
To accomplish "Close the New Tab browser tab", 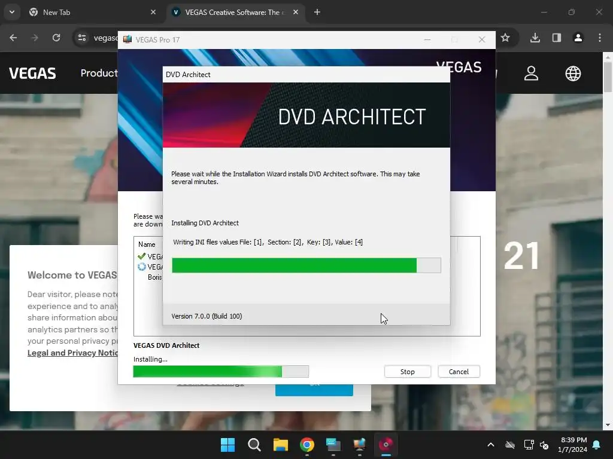I will tap(153, 12).
